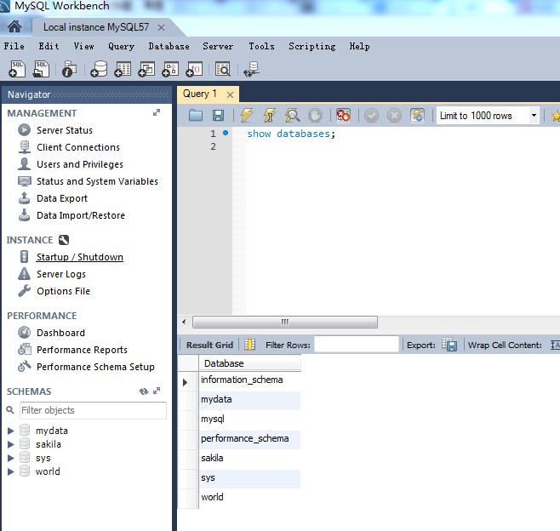This screenshot has height=531, width=560.
Task: Search table data toolbar icon
Action: click(222, 69)
